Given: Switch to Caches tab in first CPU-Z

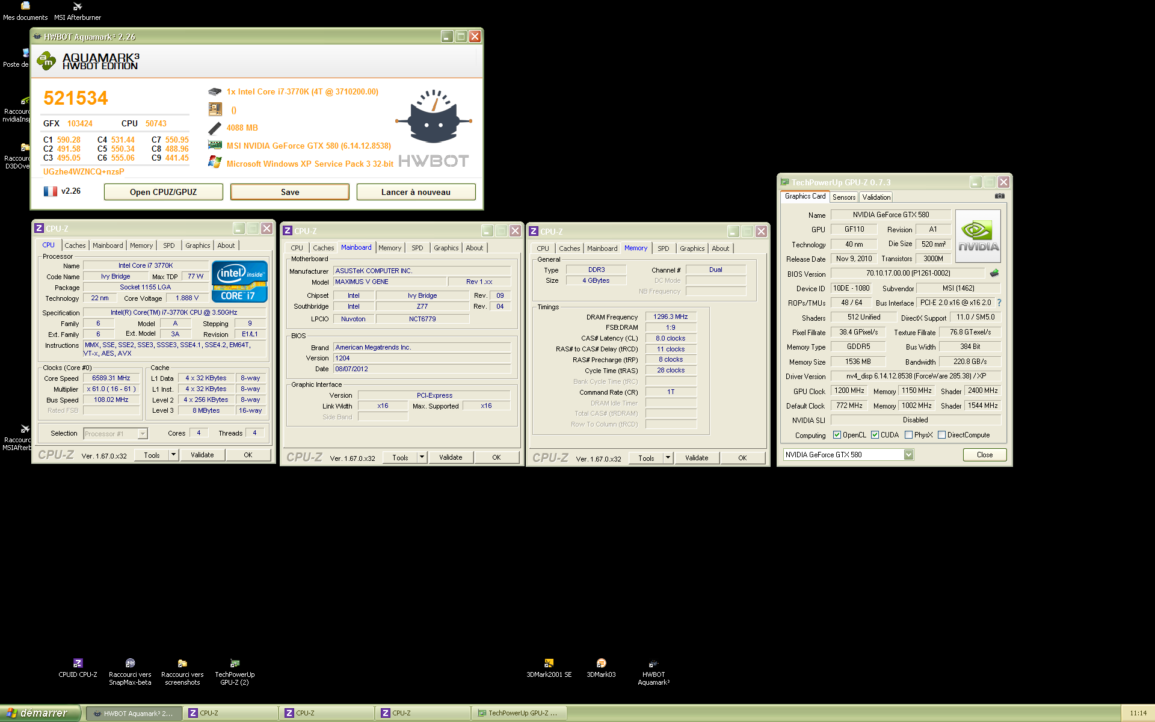Looking at the screenshot, I should pos(75,245).
